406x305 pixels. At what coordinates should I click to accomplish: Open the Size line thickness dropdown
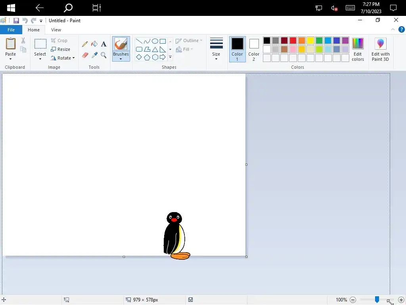point(216,49)
